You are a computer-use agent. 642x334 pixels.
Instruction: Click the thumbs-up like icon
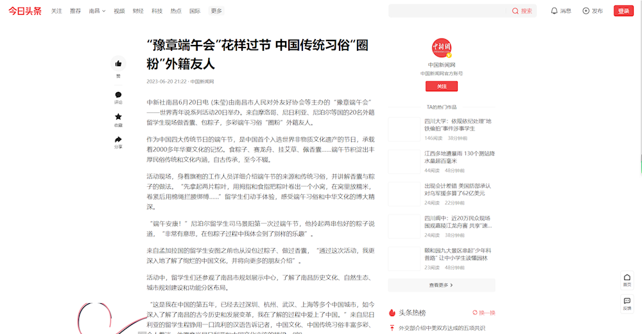coord(118,64)
